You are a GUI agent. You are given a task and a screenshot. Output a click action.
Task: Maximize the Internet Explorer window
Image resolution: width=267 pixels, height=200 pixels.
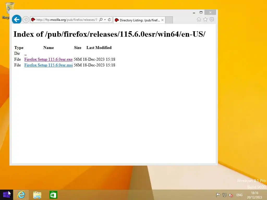tap(201, 12)
